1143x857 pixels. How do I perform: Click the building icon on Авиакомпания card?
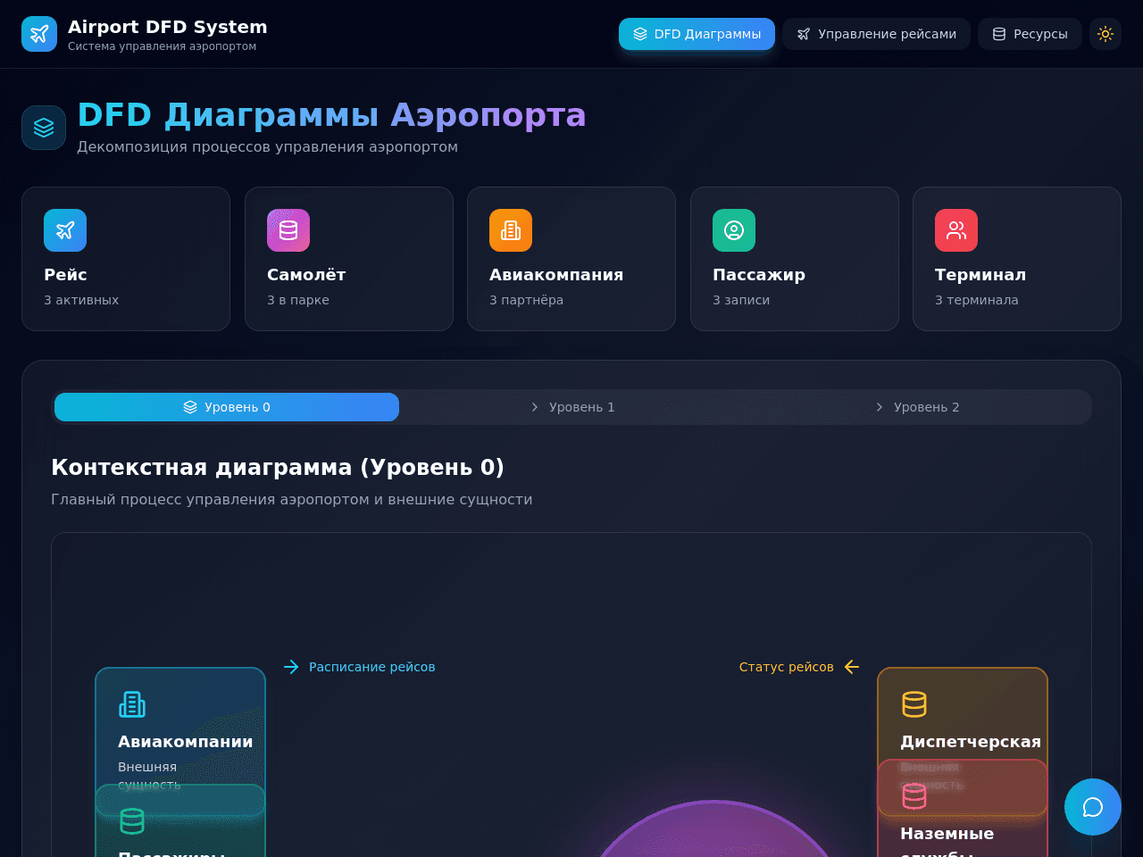(511, 230)
